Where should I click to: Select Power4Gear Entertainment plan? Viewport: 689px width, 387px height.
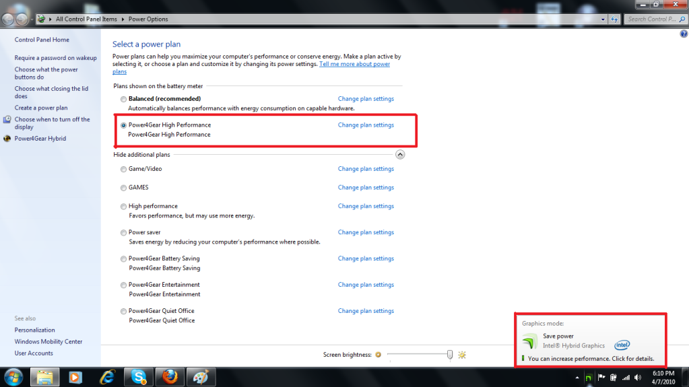(x=123, y=285)
